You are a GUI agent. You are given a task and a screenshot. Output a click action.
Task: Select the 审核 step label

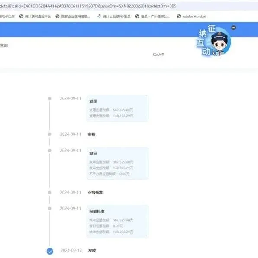tap(91, 135)
